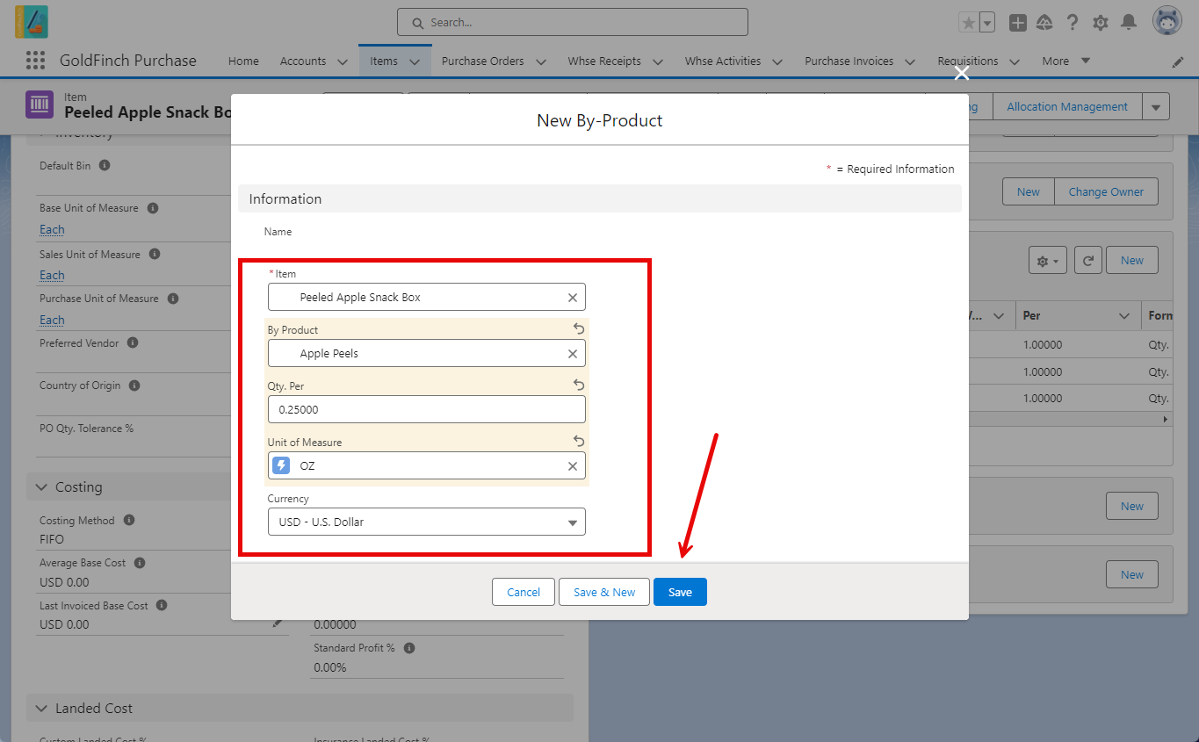Open the Per column sort menu

point(1124,315)
